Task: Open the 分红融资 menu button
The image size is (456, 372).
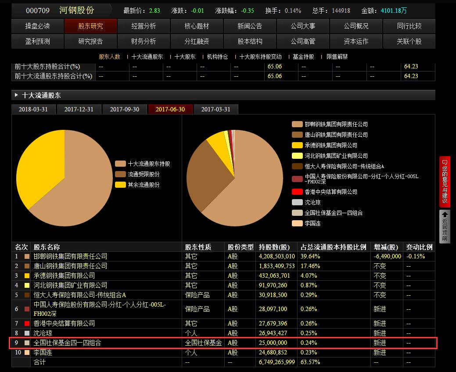Action: click(197, 41)
